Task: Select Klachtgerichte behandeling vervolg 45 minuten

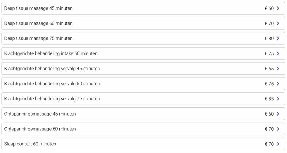Action: click(52, 69)
